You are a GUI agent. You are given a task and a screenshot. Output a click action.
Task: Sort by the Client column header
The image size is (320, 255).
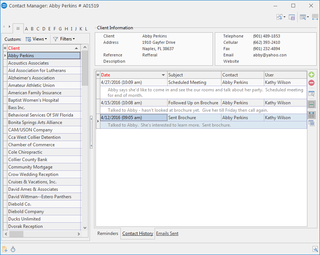click(44, 48)
